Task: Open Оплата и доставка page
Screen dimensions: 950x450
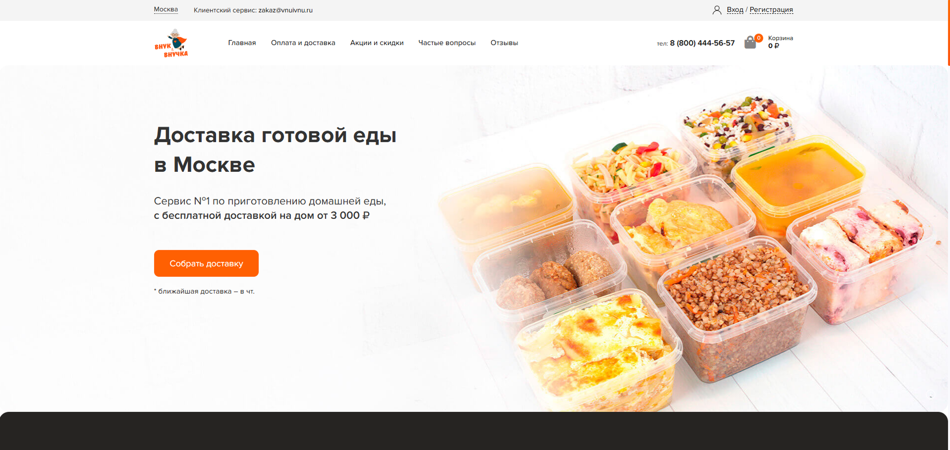Action: click(303, 43)
